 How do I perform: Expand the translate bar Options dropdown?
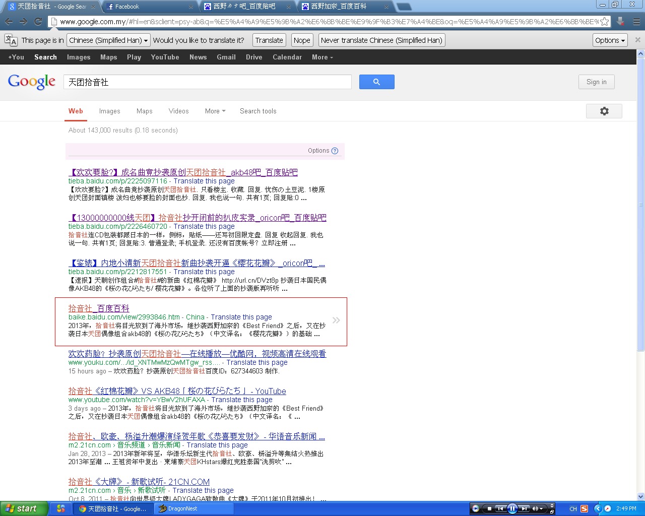(610, 40)
